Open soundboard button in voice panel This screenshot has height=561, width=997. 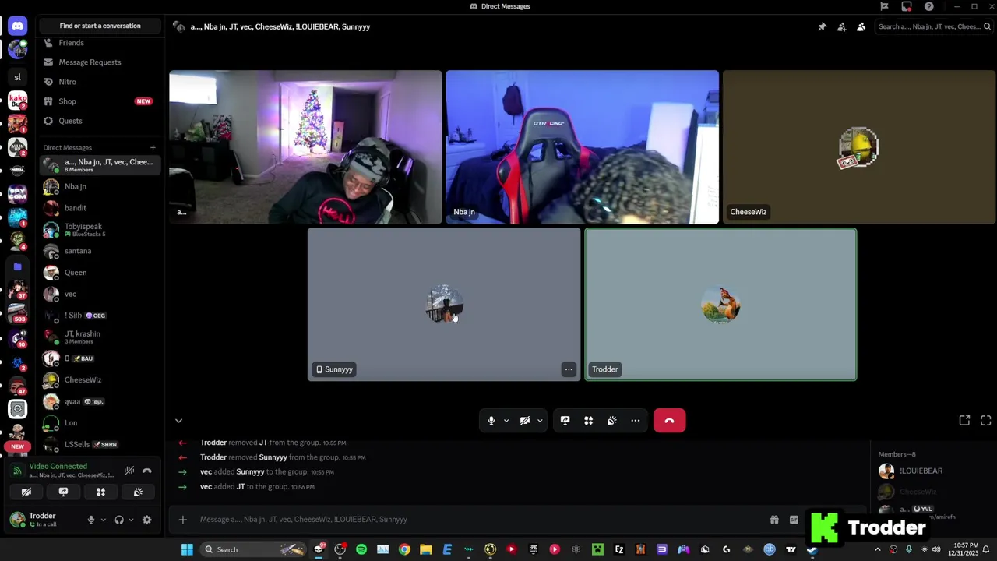(138, 492)
